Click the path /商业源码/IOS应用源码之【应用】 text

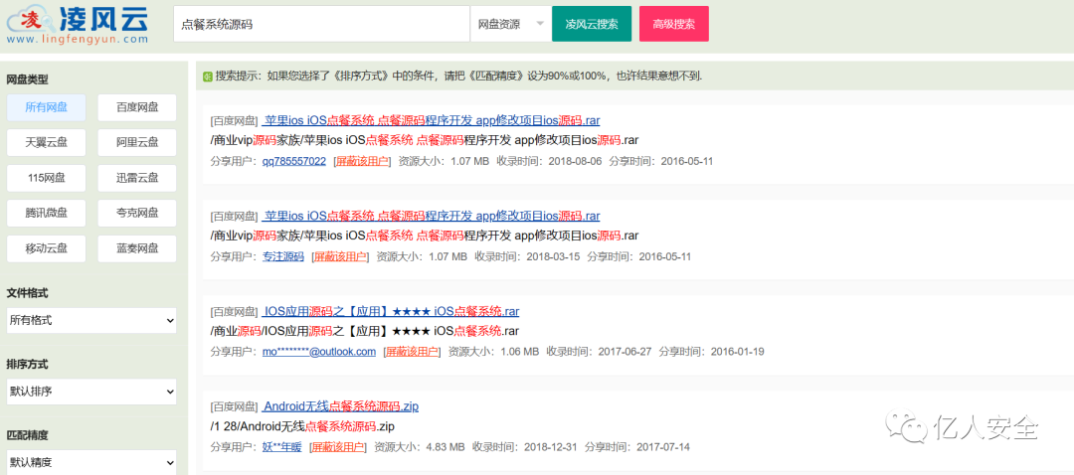coord(364,331)
